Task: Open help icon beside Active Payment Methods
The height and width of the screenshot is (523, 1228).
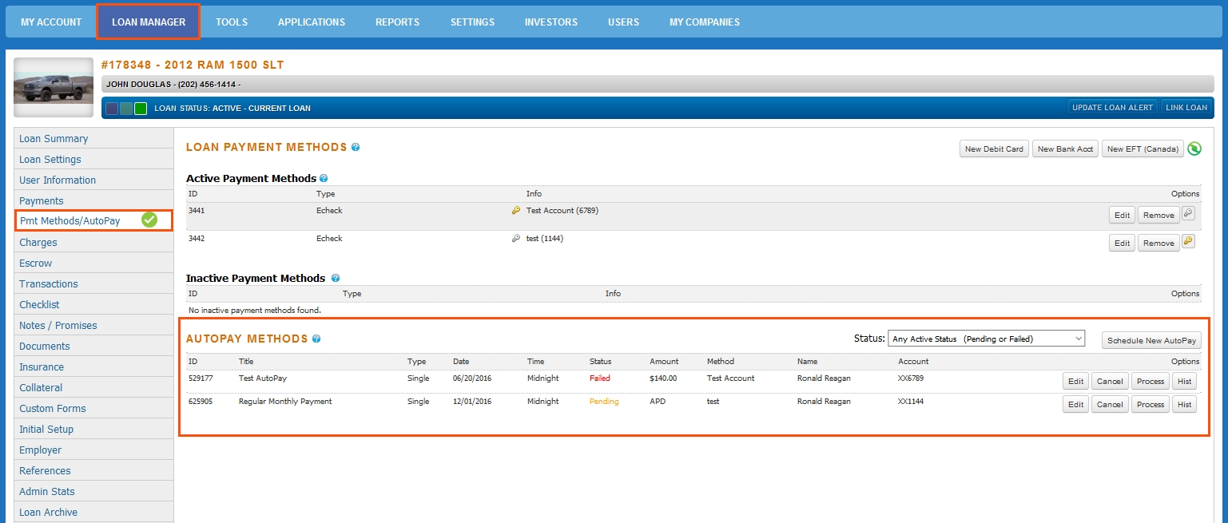Action: [324, 179]
